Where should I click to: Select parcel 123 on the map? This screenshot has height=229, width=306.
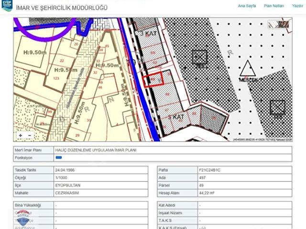[56, 78]
